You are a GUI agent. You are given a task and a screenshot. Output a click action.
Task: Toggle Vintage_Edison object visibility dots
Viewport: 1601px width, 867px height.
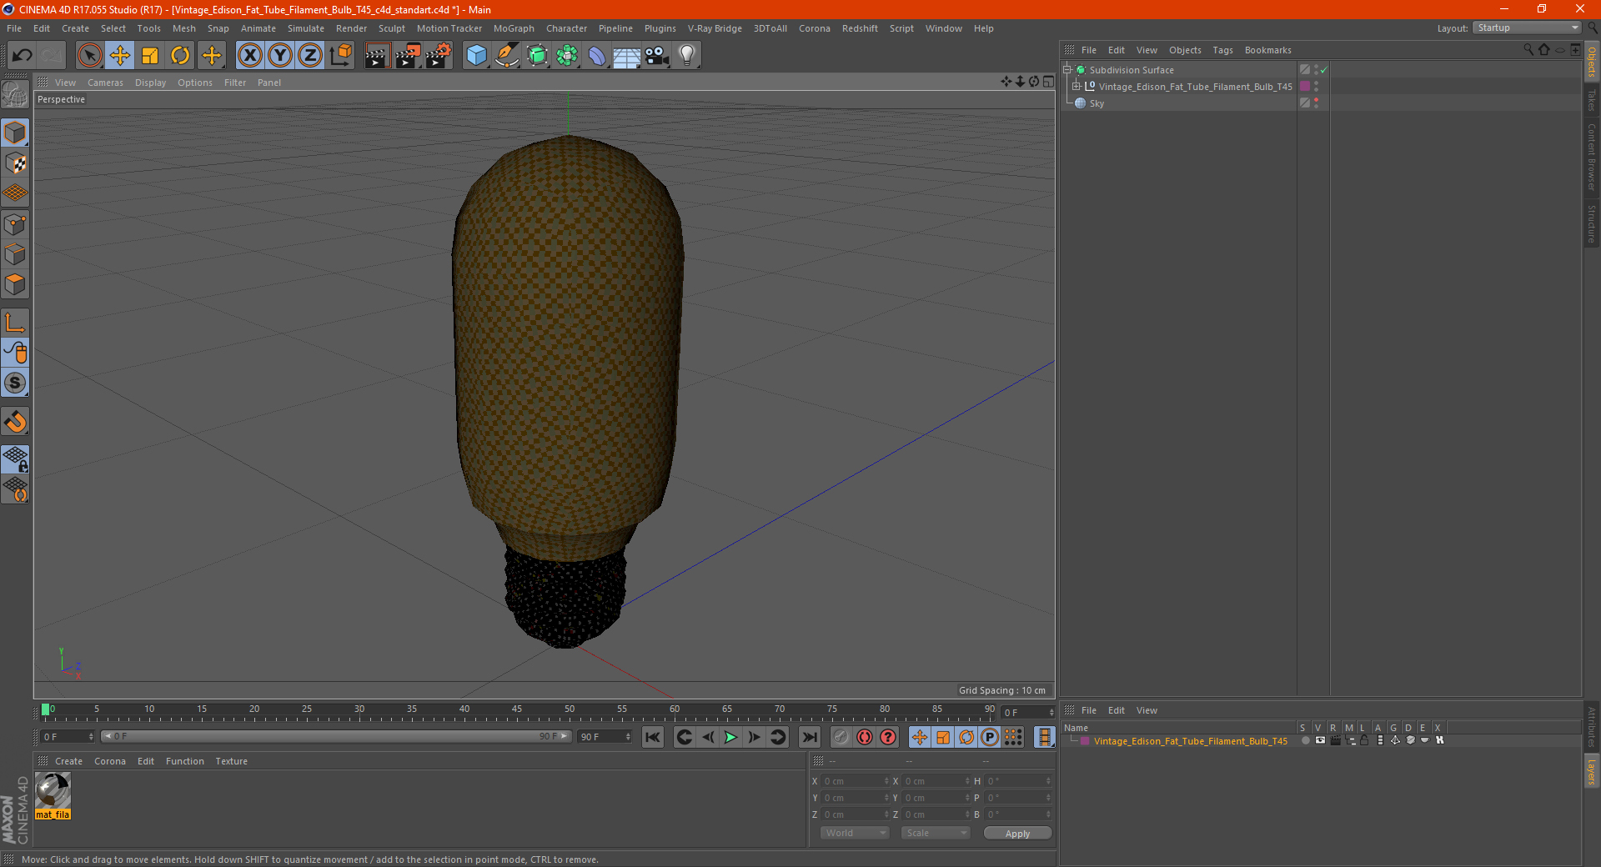pyautogui.click(x=1316, y=87)
